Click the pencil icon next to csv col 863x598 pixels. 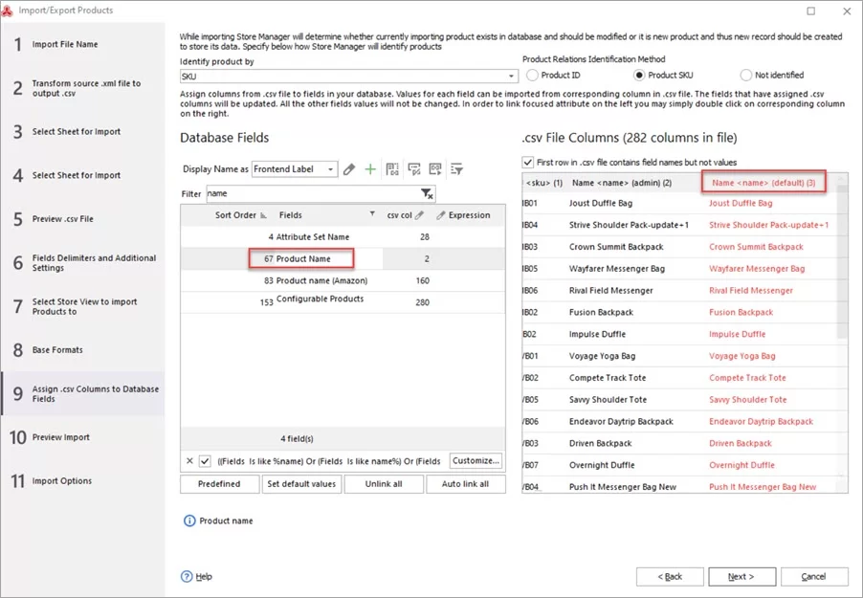pos(419,215)
